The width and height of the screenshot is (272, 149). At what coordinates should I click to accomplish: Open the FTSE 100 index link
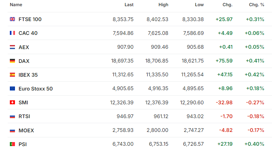coord(30,19)
